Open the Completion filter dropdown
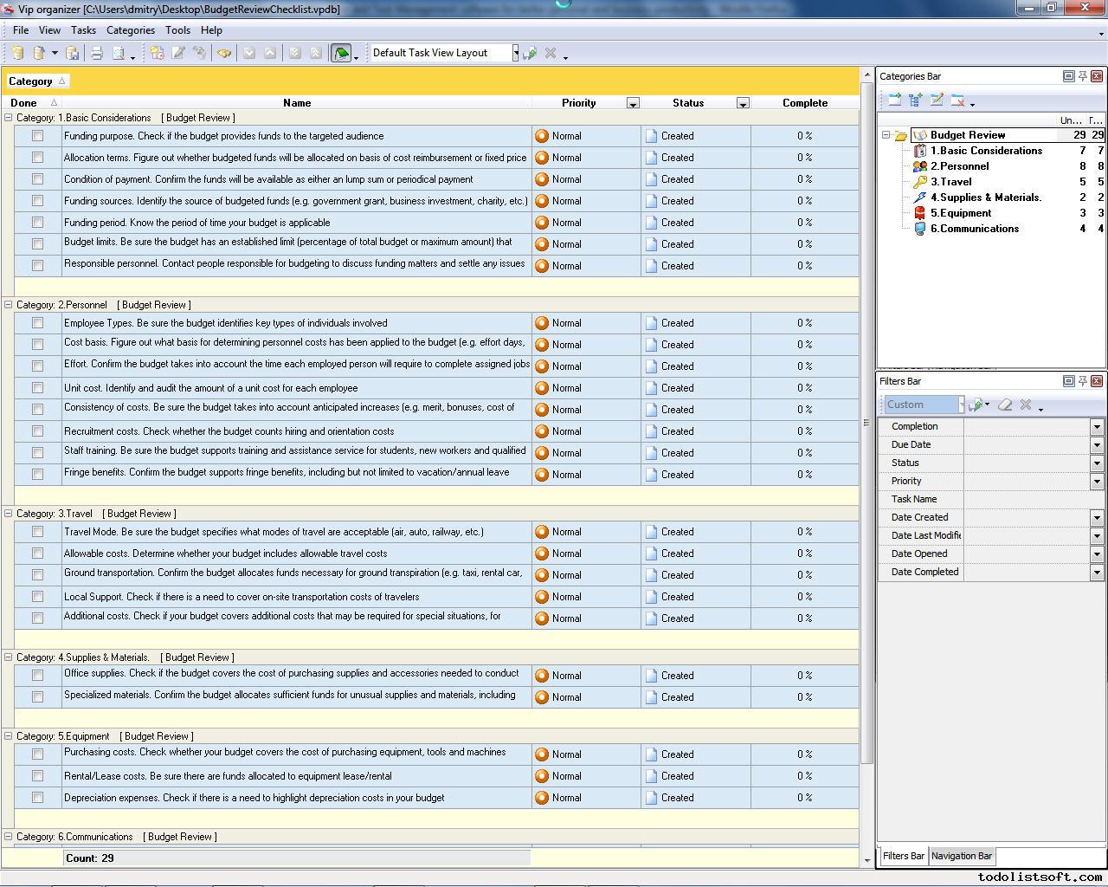The width and height of the screenshot is (1108, 887). [1096, 426]
